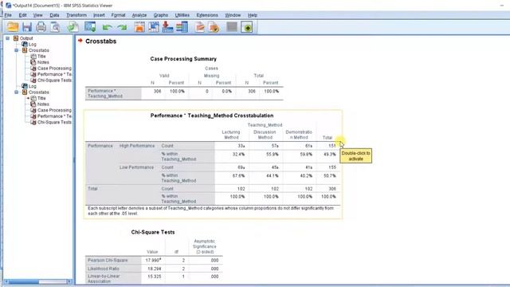Click the outline pane scroll left arrow
Viewport: 510px width, 287px height.
(6, 281)
